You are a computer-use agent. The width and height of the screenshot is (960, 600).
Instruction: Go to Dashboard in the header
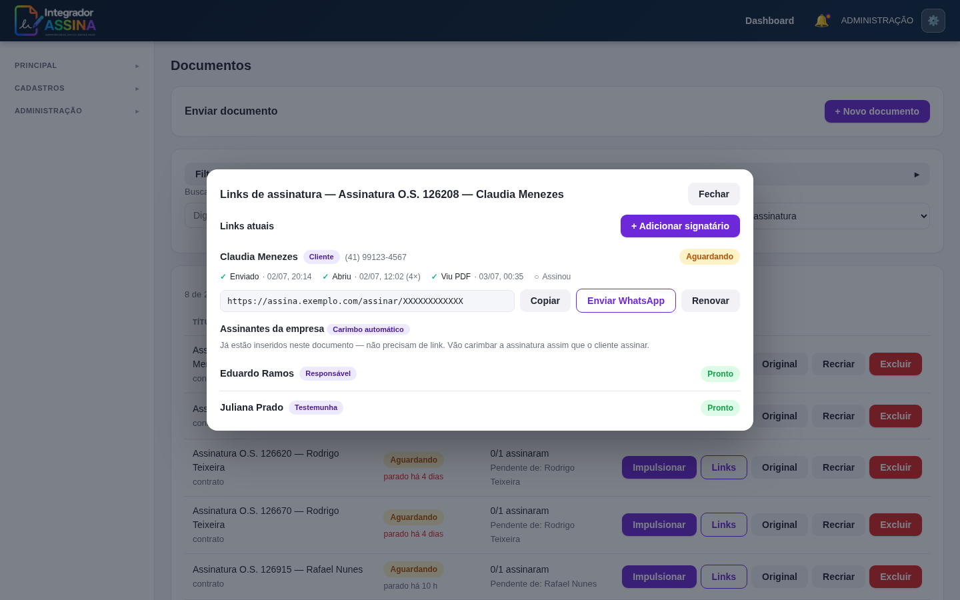coord(769,21)
